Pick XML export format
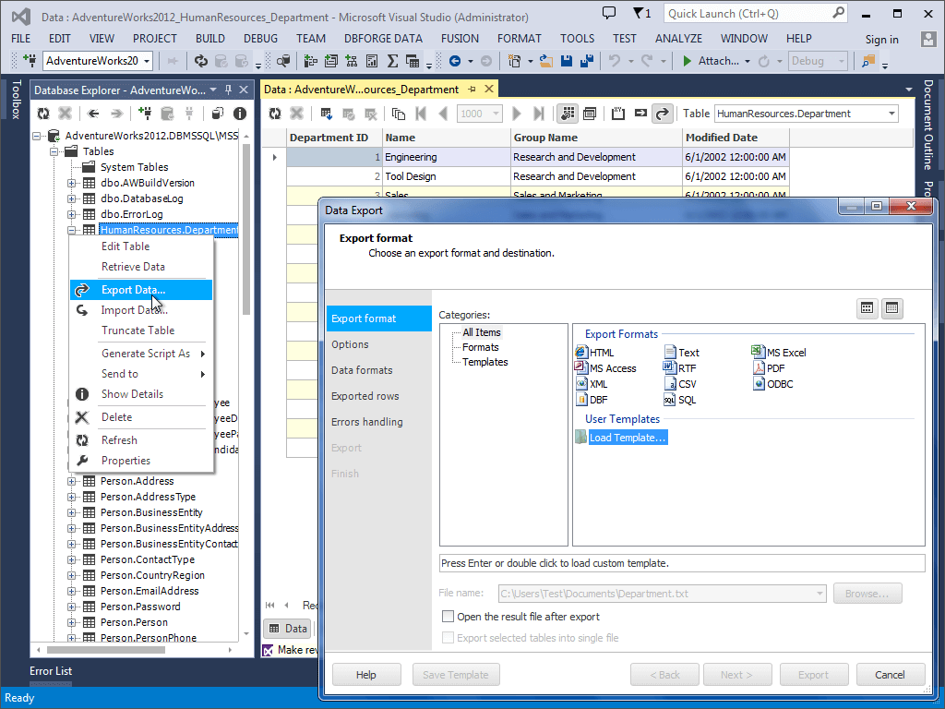Screen dimensions: 945x709 point(592,383)
